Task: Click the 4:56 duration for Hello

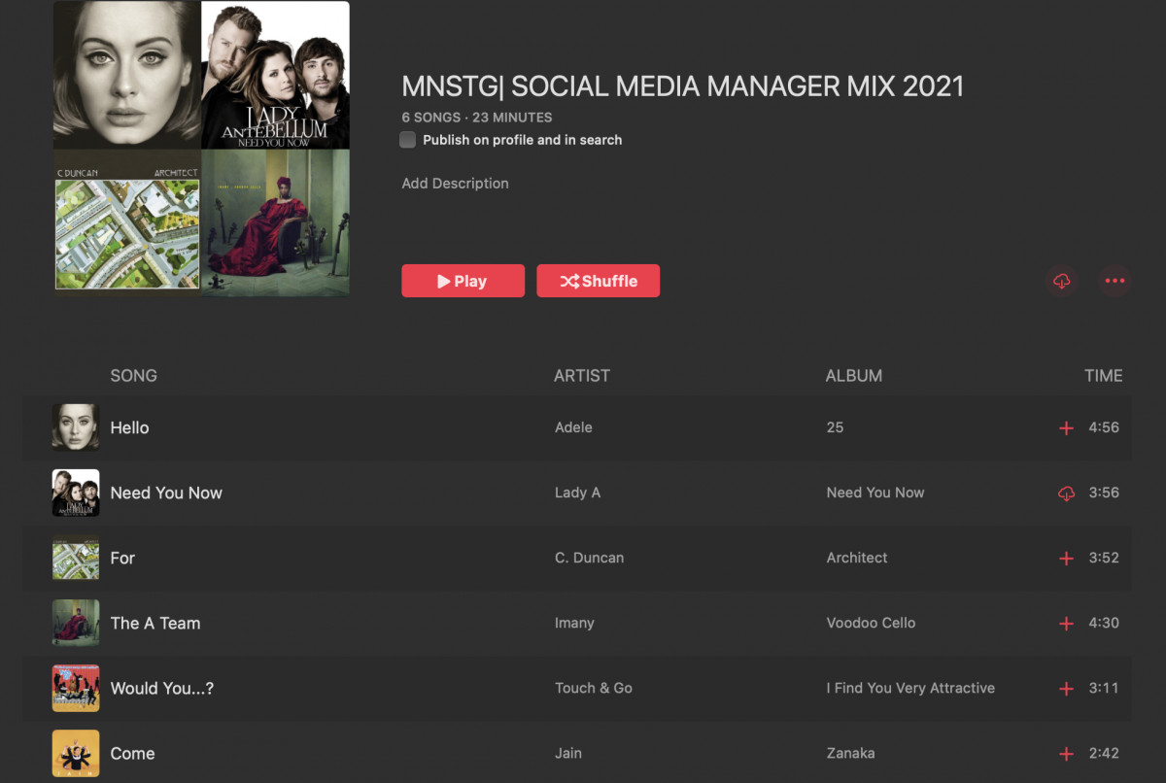Action: (x=1104, y=427)
